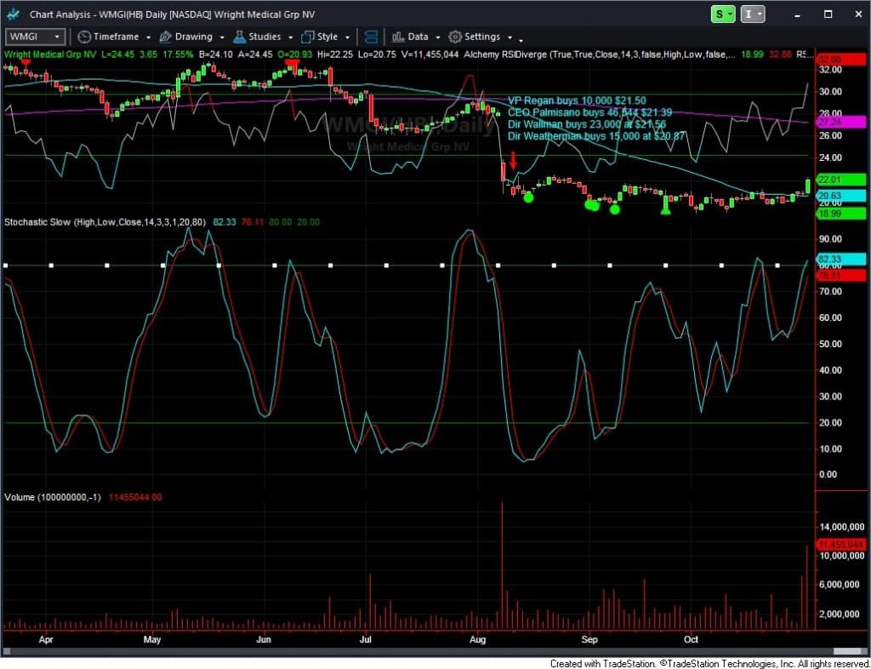This screenshot has height=669, width=871.
Task: Click the May label on time axis
Action: click(x=152, y=639)
